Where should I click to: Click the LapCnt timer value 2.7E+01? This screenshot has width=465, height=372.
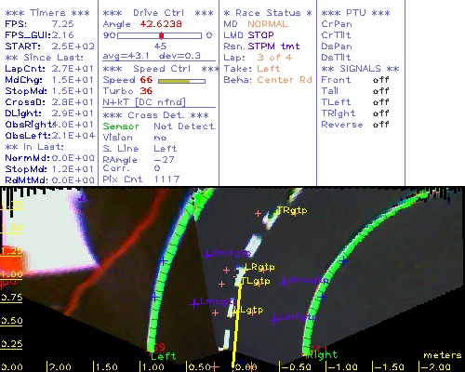pos(73,69)
